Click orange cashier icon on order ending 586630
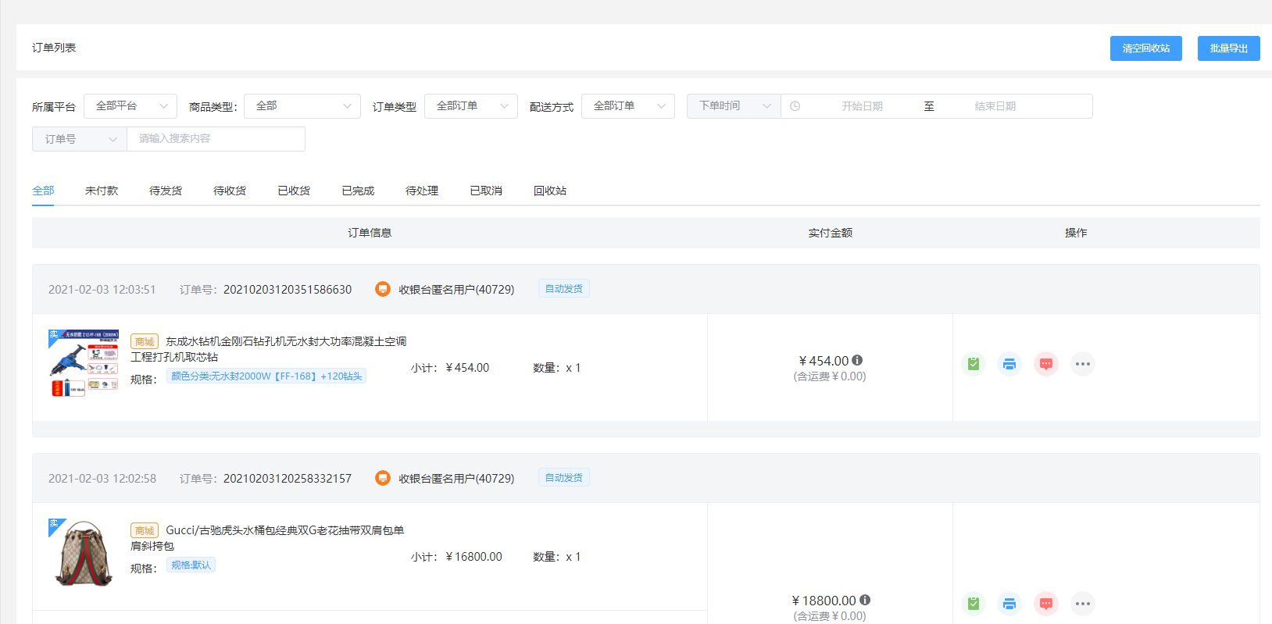The height and width of the screenshot is (624, 1272). pos(383,289)
